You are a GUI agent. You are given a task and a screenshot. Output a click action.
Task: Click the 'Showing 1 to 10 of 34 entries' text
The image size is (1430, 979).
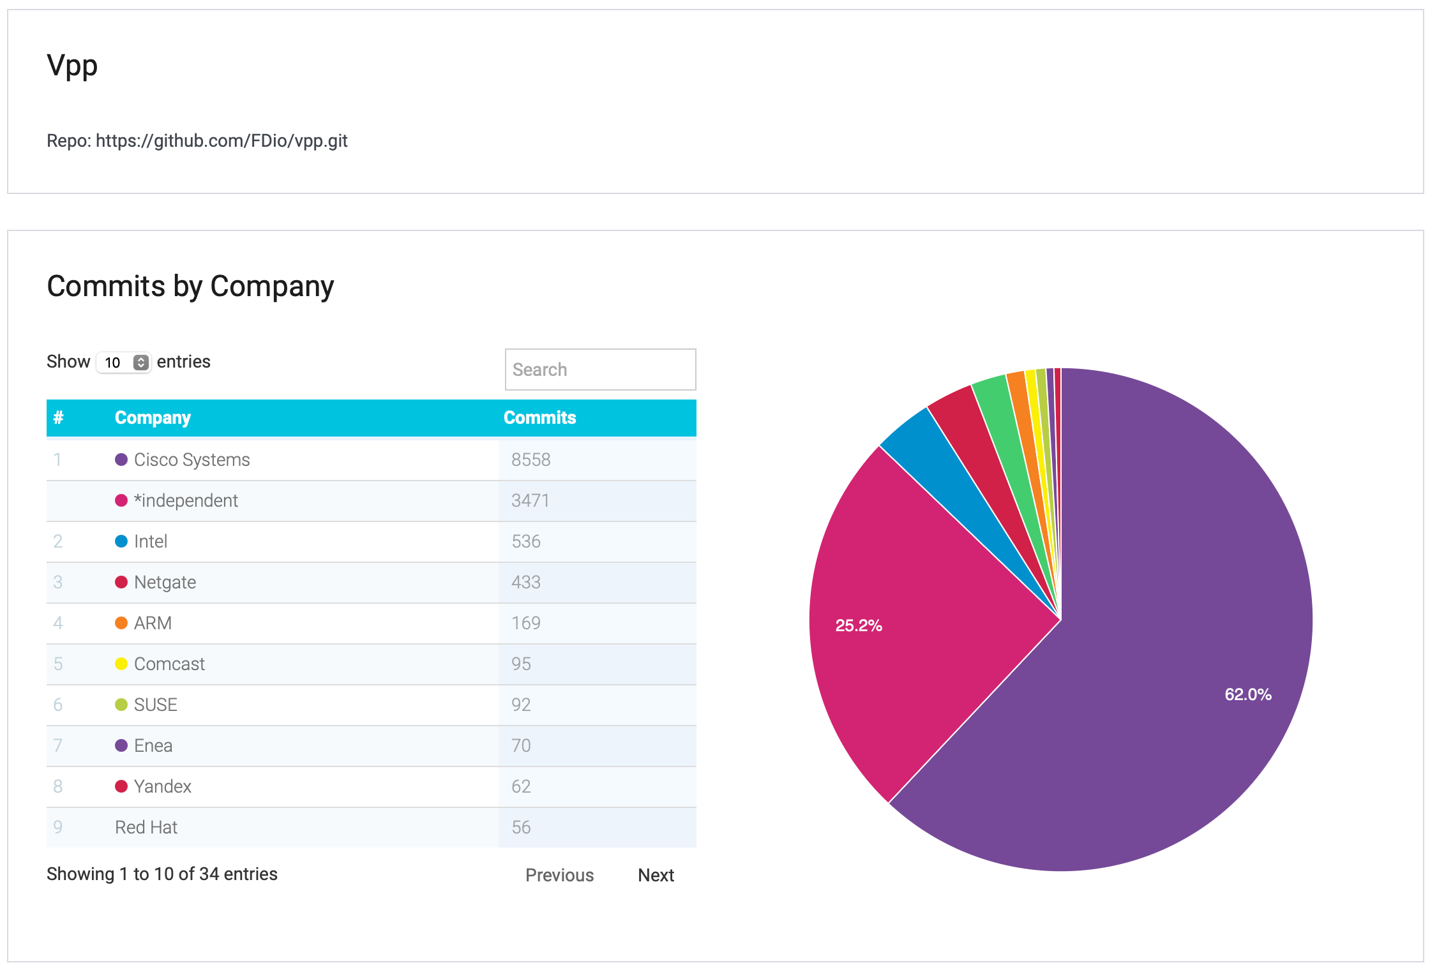coord(162,874)
